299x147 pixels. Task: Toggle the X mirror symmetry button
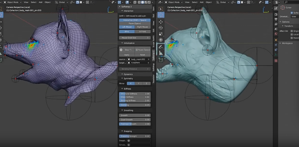(131, 83)
